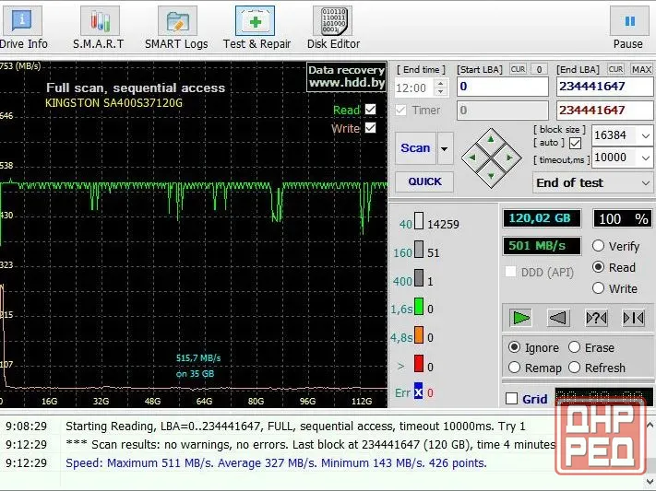Start scan with green play button
This screenshot has height=491, width=656.
pyautogui.click(x=520, y=318)
